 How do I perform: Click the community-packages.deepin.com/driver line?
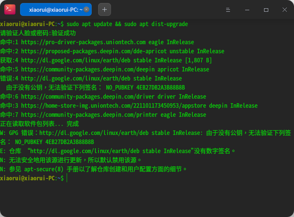tap(103, 96)
